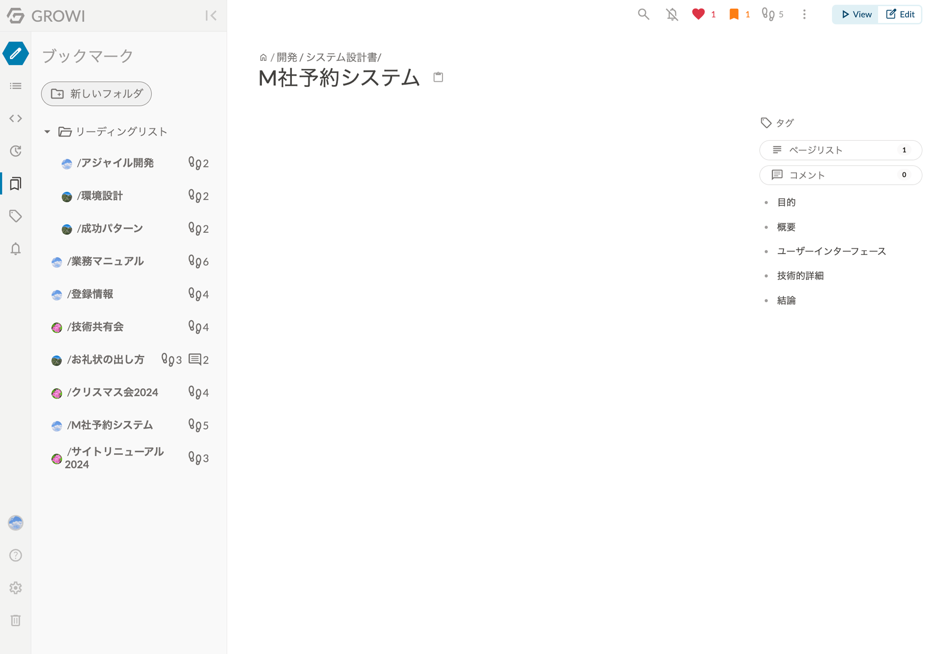Click the 新しいフォルダ button
The height and width of the screenshot is (654, 938).
96,94
